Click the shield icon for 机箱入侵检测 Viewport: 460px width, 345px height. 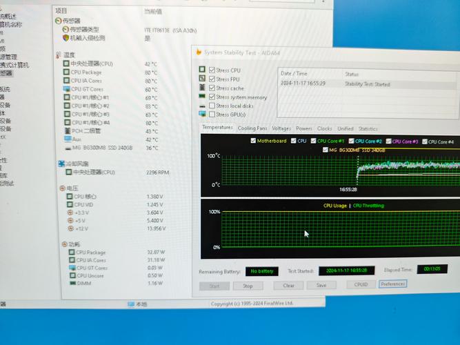tap(66, 38)
